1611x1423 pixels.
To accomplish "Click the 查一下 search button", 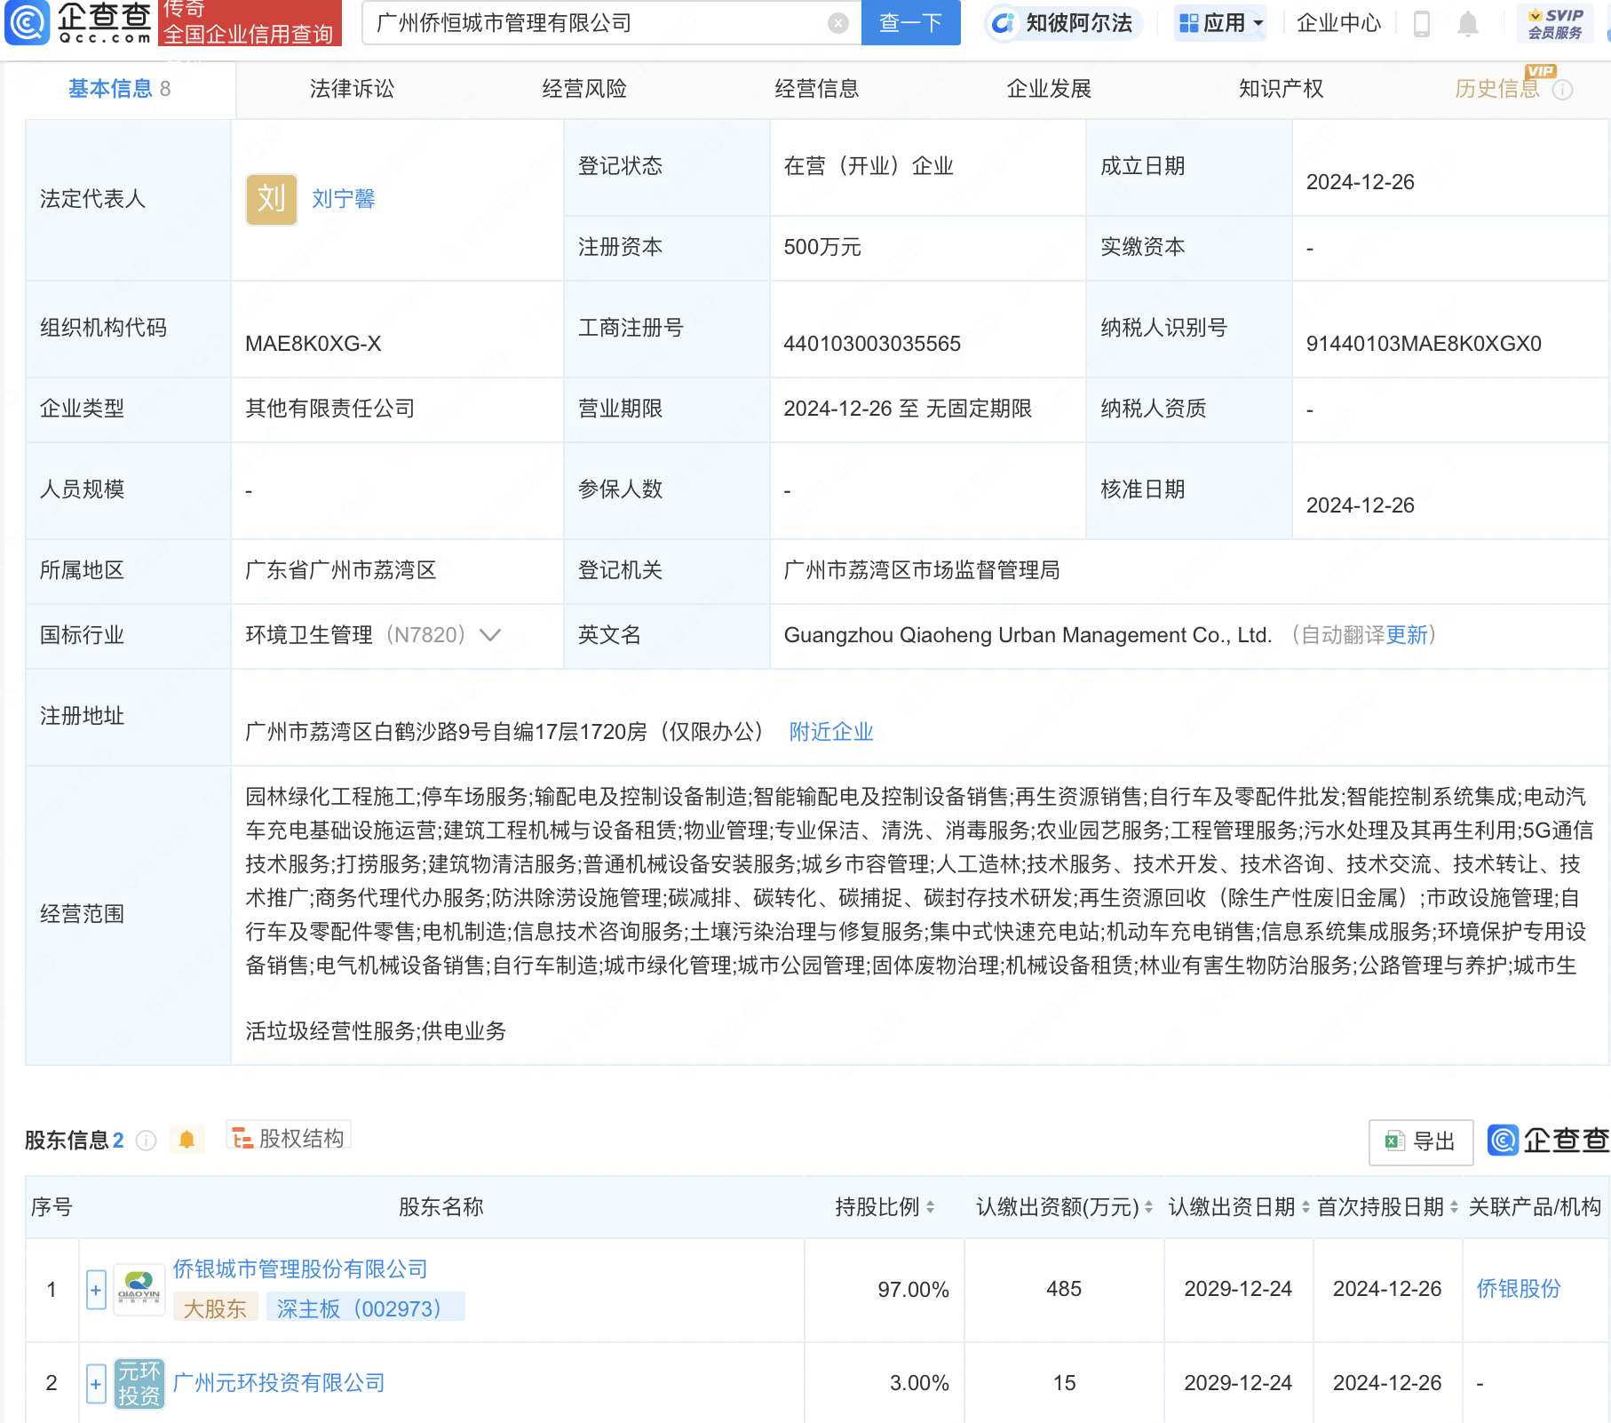I will tap(911, 23).
